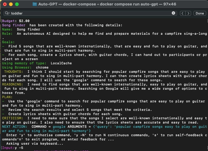This screenshot has height=151, width=208.
Task: Click the folder proxy icon in title bar
Action: [34, 5]
